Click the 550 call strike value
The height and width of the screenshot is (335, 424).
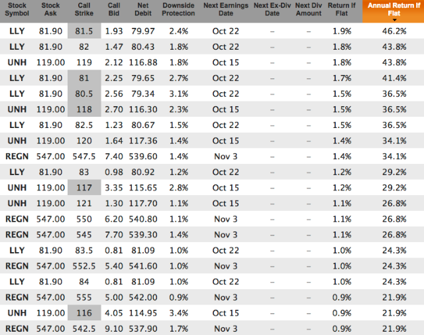(x=84, y=219)
